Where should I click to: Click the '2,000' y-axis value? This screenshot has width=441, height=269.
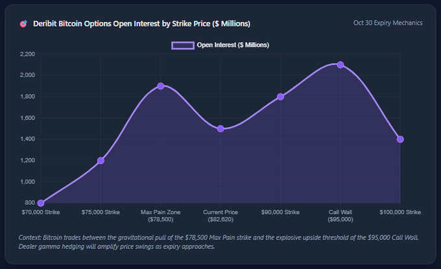click(x=27, y=75)
